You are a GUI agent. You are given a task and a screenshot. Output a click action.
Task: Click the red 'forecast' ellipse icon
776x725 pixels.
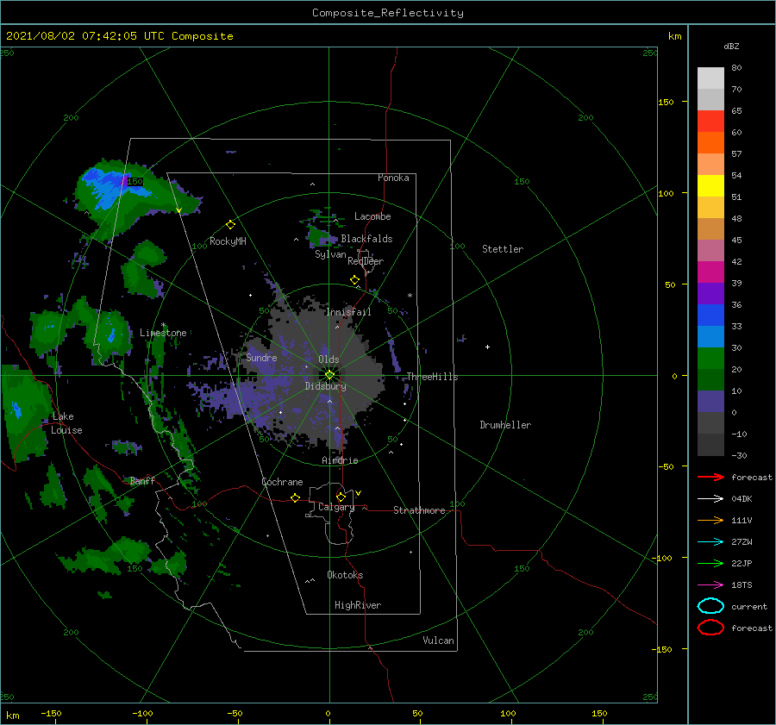pyautogui.click(x=710, y=628)
